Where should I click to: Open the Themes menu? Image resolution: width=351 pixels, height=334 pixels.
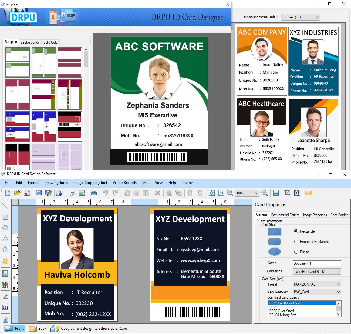click(188, 183)
